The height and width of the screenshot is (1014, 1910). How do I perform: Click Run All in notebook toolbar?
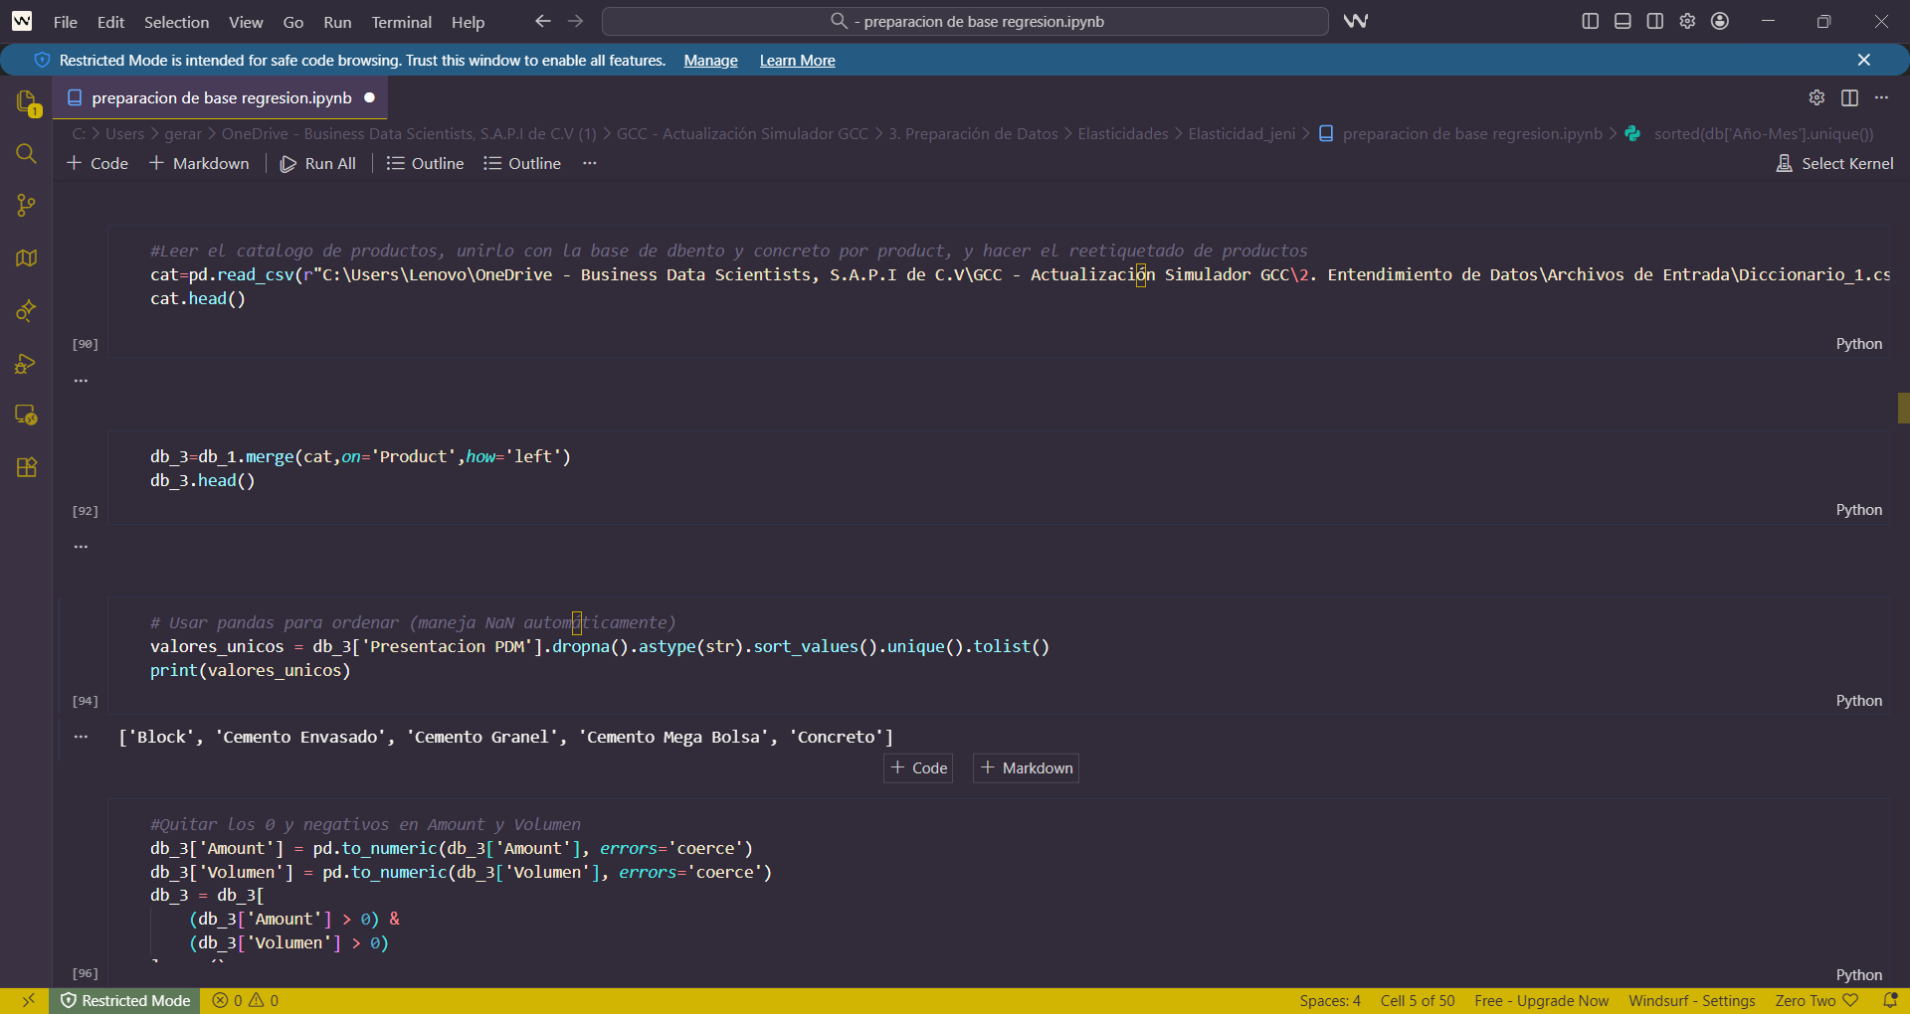pos(318,163)
